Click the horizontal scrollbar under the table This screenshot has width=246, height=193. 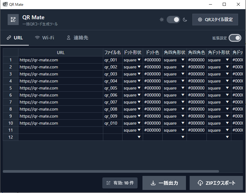[x=111, y=171]
